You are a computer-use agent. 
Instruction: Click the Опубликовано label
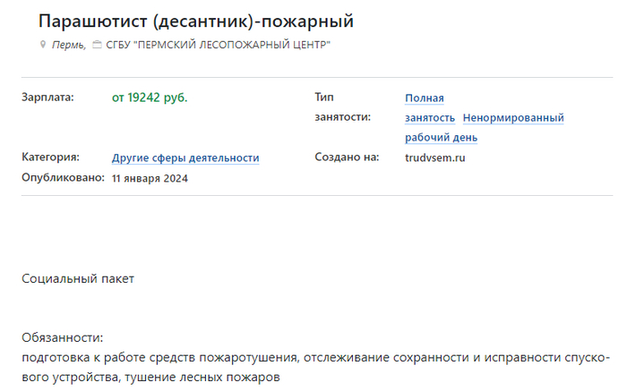(x=64, y=177)
